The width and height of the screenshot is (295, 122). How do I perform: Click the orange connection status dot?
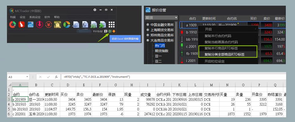pos(114,31)
